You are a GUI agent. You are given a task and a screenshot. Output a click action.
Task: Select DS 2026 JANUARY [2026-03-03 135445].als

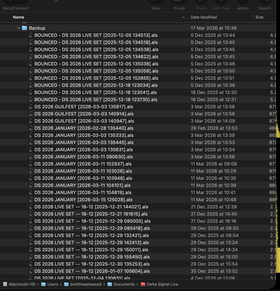pos(84,142)
